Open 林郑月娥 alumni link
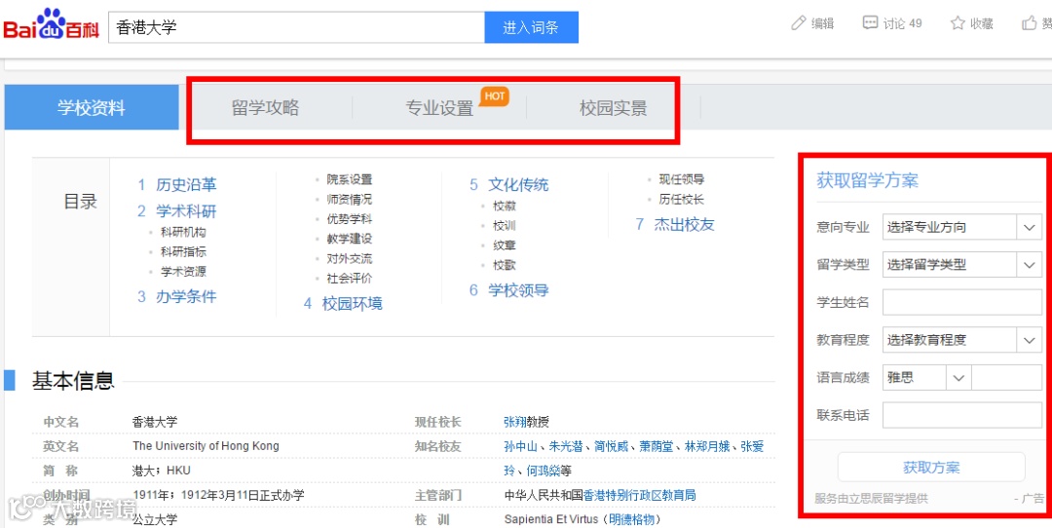 [706, 447]
